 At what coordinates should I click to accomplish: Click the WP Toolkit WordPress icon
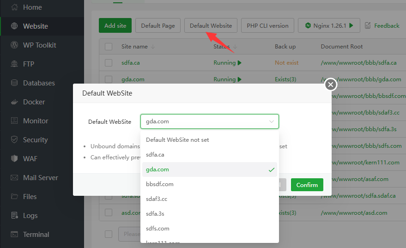point(14,45)
